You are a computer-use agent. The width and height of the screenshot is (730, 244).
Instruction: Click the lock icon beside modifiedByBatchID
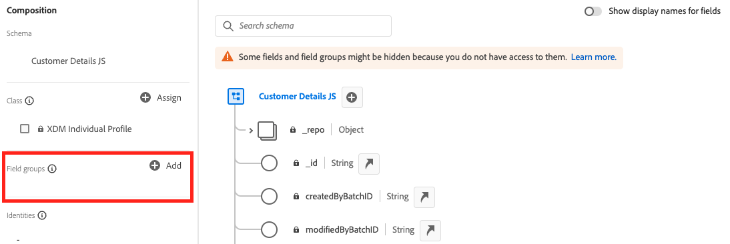tap(296, 229)
